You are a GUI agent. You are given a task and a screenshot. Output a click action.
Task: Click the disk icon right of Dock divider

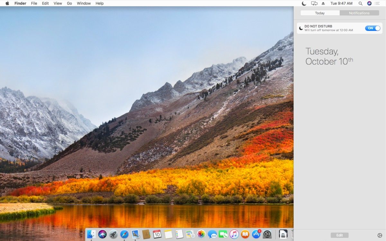[283, 234]
